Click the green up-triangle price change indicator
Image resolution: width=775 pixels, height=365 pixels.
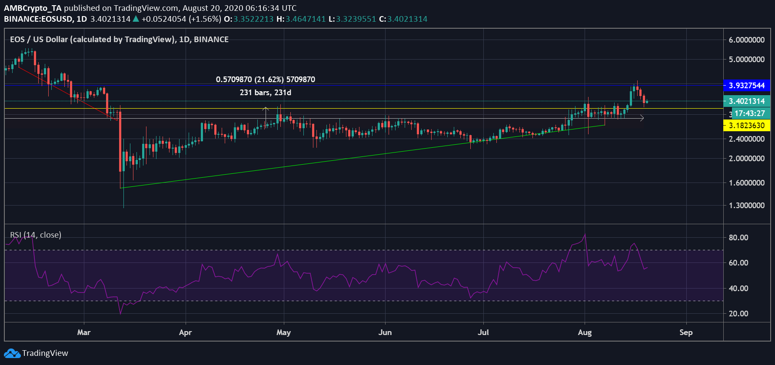pos(136,19)
